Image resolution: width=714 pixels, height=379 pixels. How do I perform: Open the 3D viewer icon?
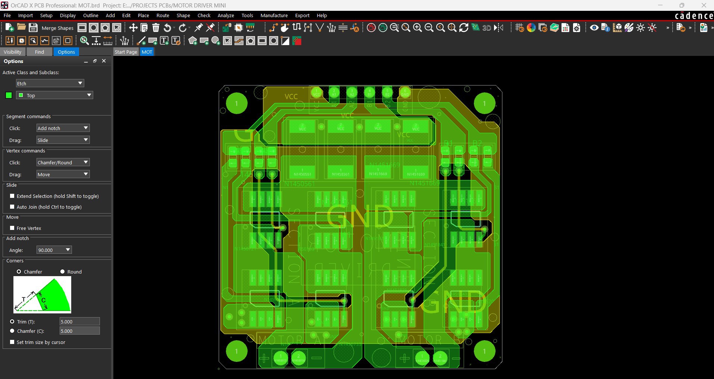point(487,28)
